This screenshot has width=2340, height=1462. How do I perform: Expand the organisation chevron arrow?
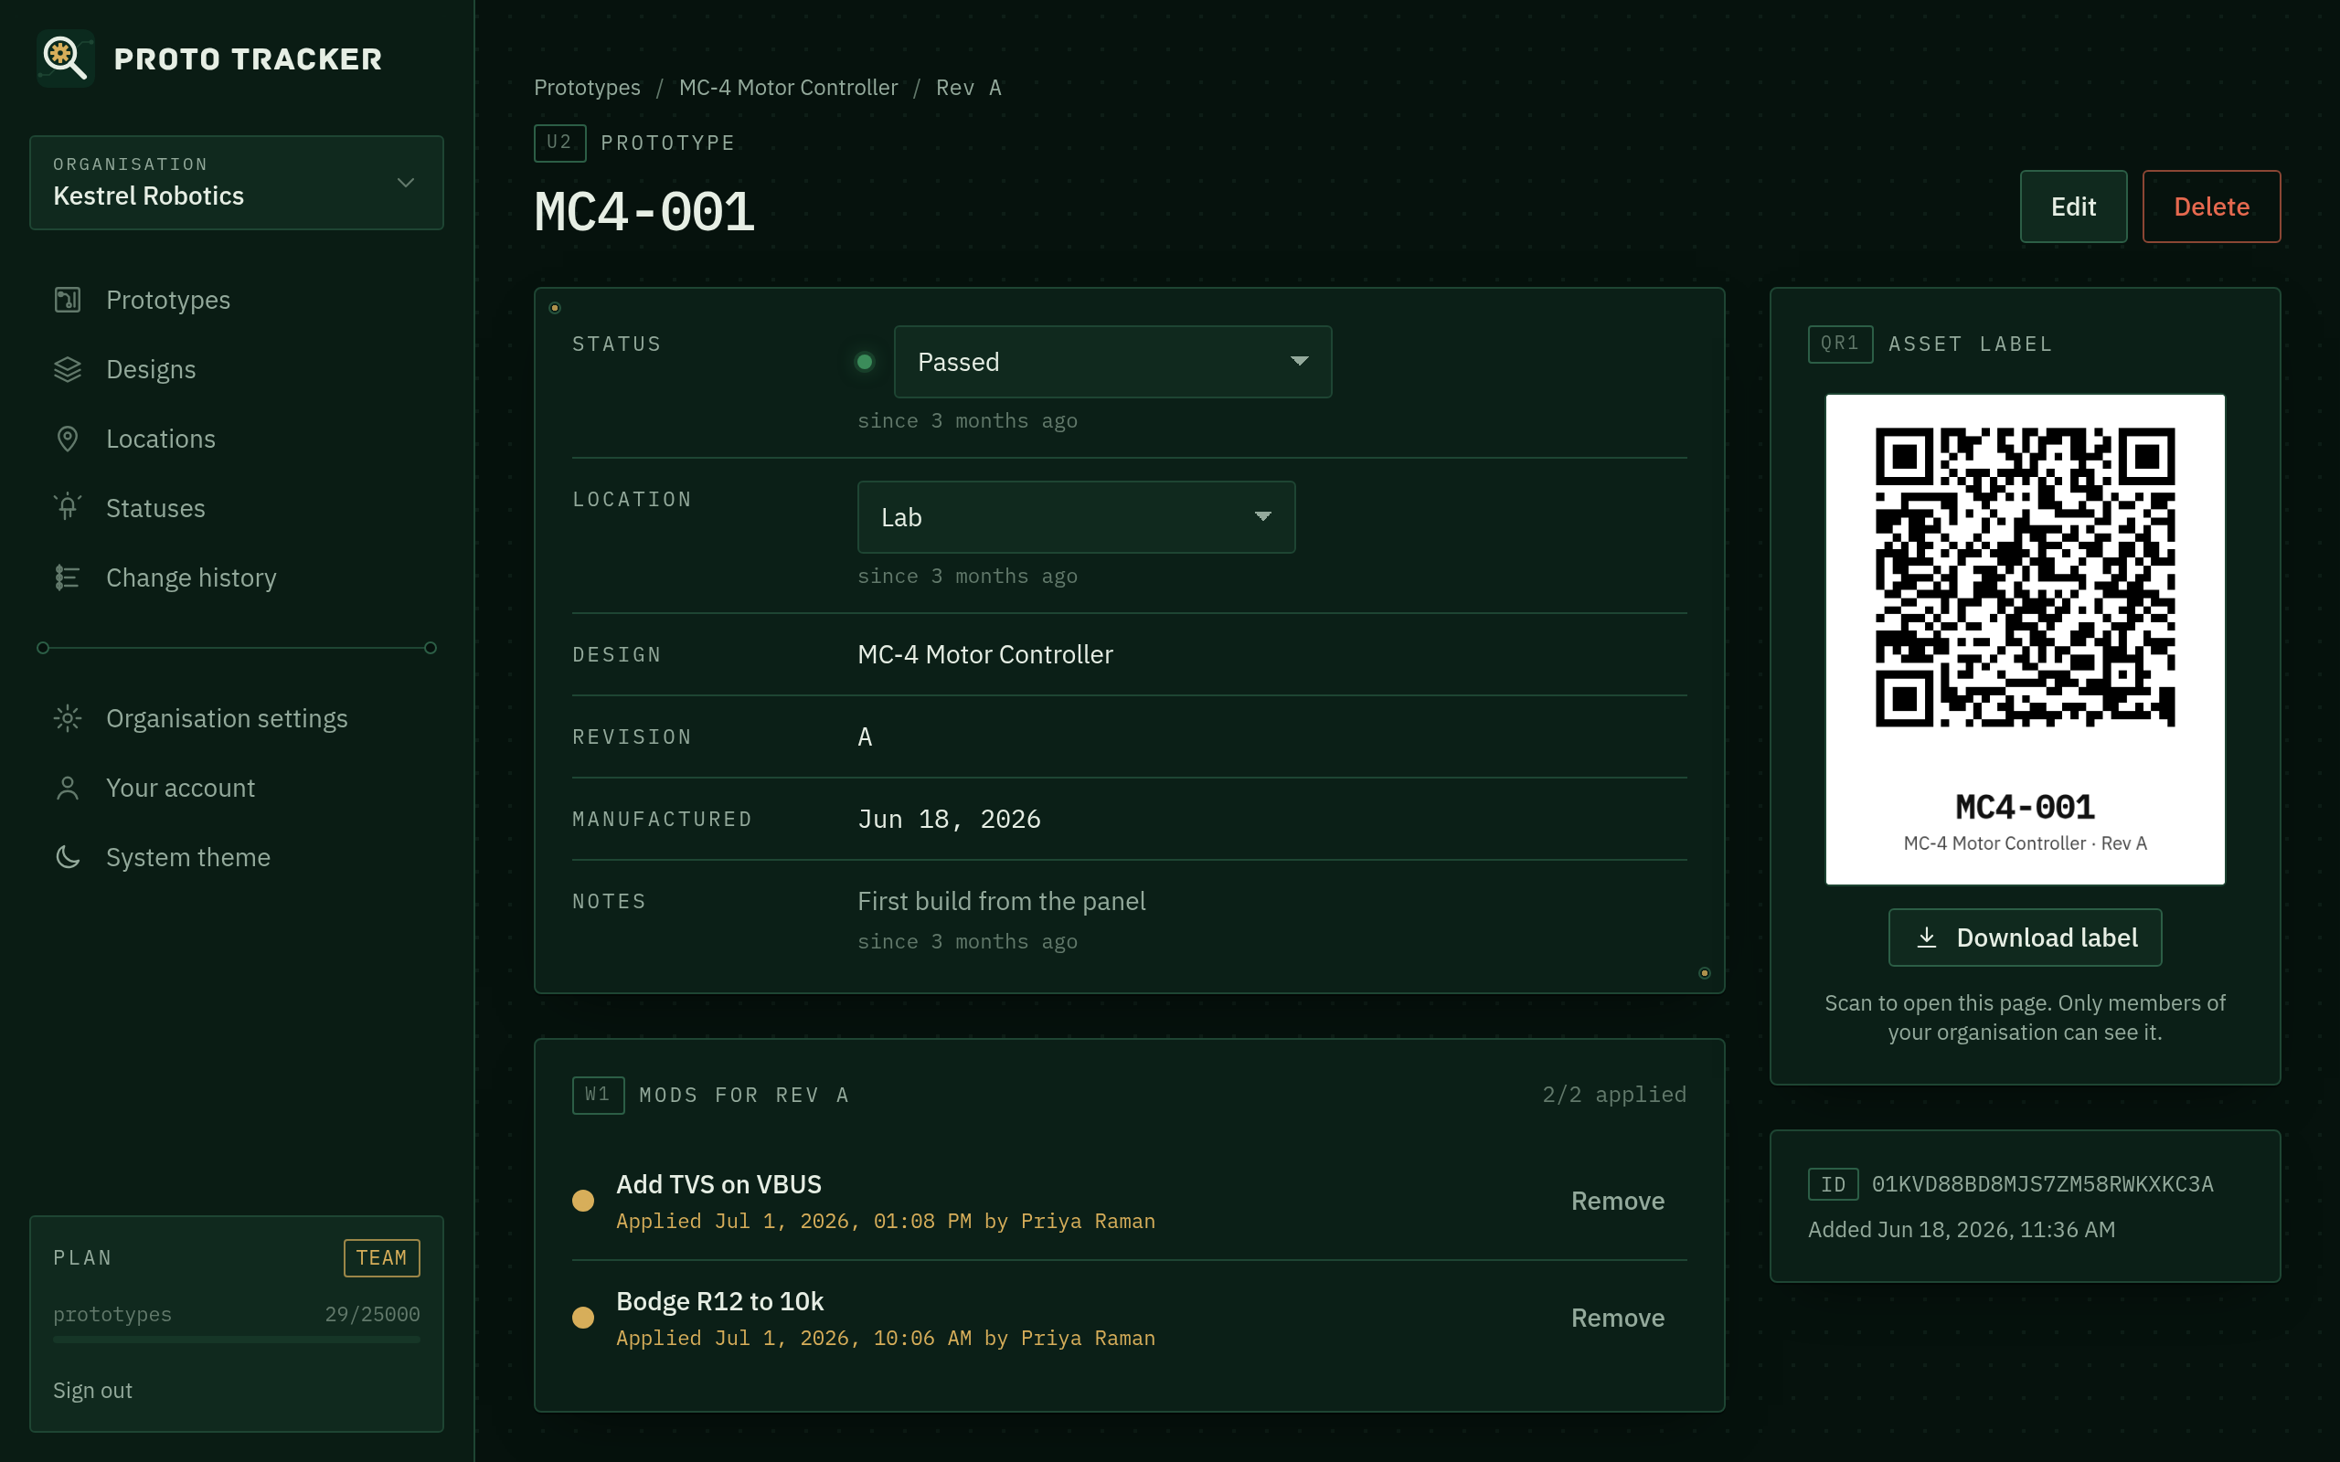pyautogui.click(x=405, y=183)
